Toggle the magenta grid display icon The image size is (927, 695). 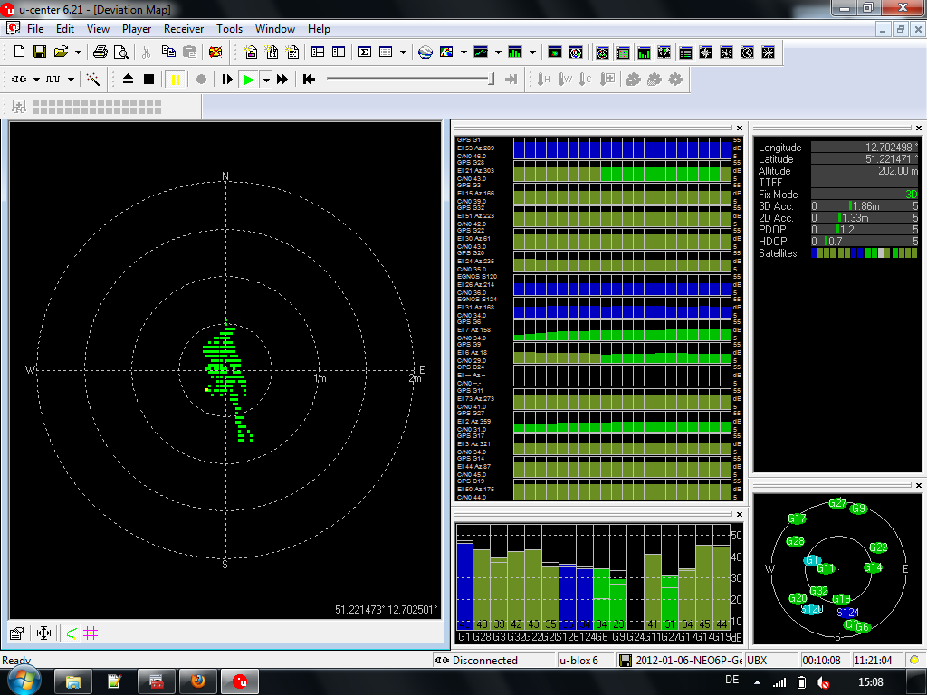point(91,633)
